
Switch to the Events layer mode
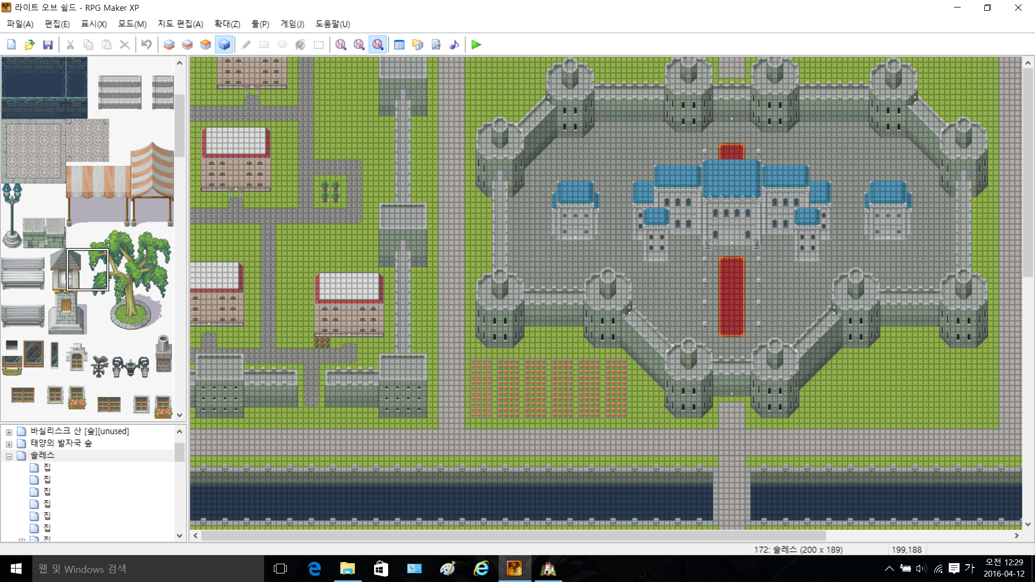coord(224,45)
